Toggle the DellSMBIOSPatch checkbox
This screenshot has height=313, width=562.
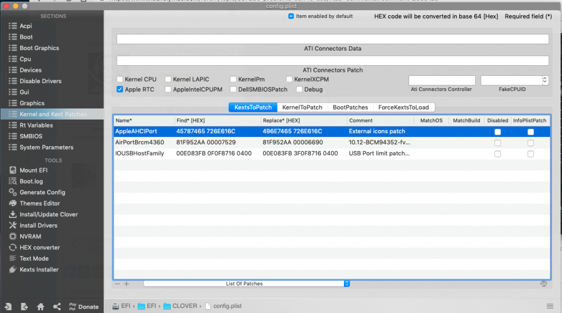coord(233,89)
